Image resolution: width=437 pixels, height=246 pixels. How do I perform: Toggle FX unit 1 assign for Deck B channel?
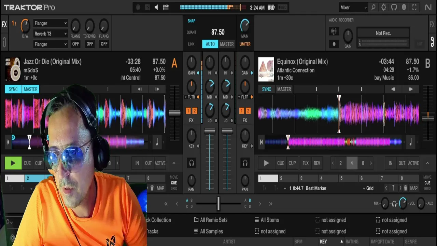(x=242, y=111)
